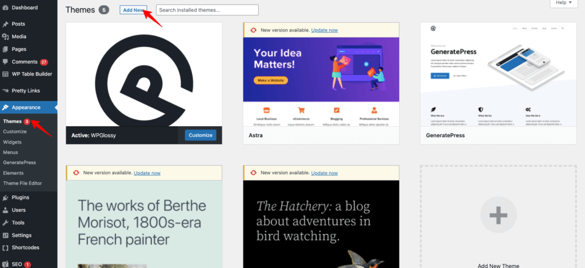Click the Pretty Links star icon

[5, 91]
